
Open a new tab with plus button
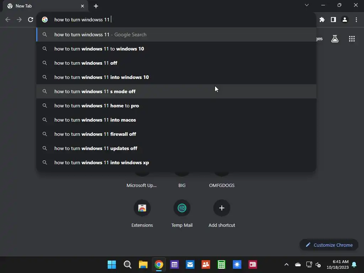[x=96, y=6]
